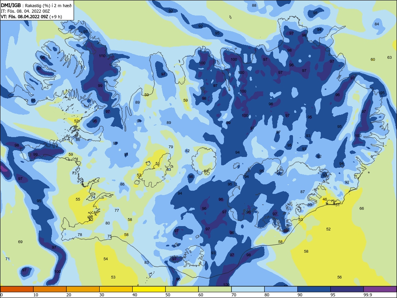The width and height of the screenshot is (397, 298).
Task: Click the '88' humidity value on the map
Action: 254,5
